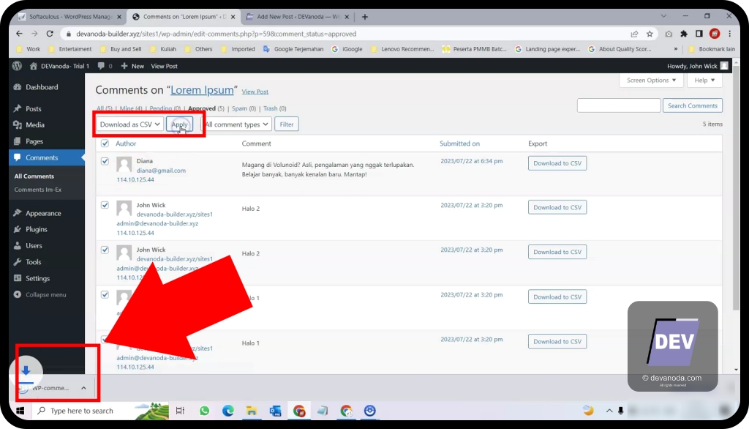Open the Appearance menu in sidebar
This screenshot has height=429, width=749.
click(43, 213)
